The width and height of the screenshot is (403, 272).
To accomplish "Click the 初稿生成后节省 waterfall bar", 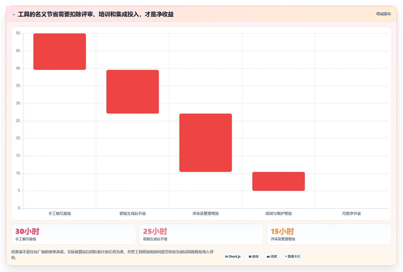I will pos(133,92).
